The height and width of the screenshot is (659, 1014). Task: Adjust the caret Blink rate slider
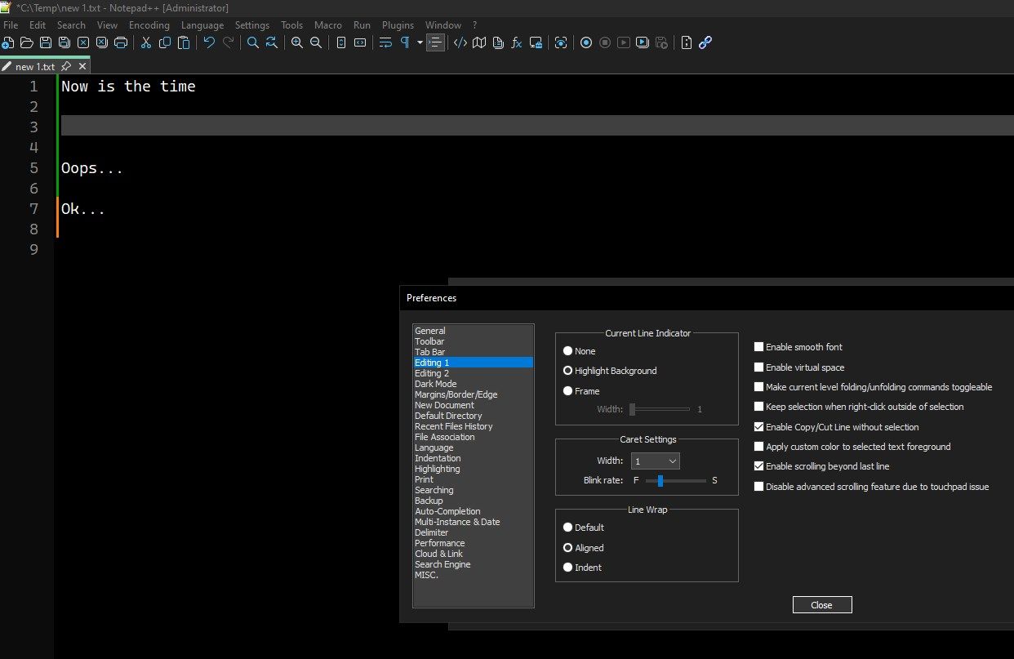point(660,480)
